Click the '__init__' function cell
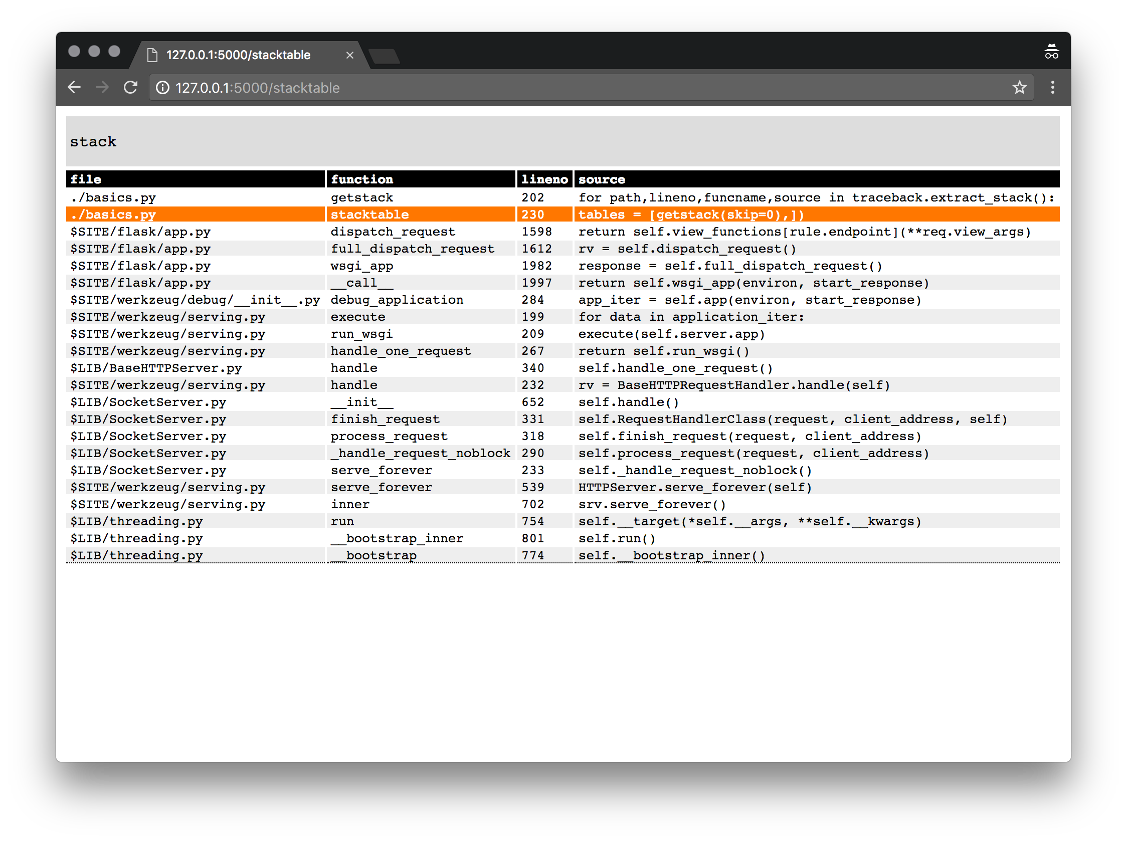The image size is (1127, 842). point(421,402)
